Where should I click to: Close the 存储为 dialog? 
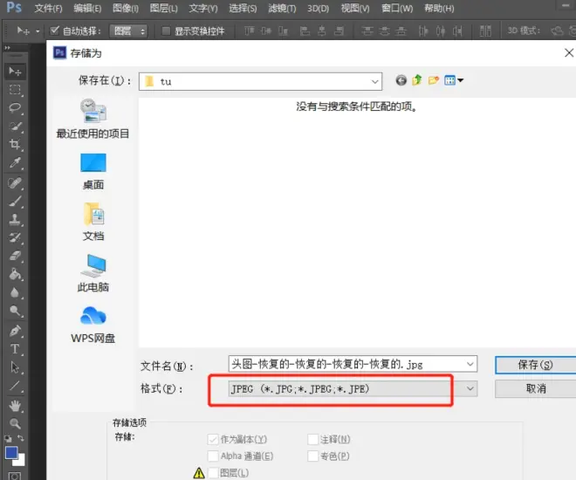pyautogui.click(x=569, y=53)
